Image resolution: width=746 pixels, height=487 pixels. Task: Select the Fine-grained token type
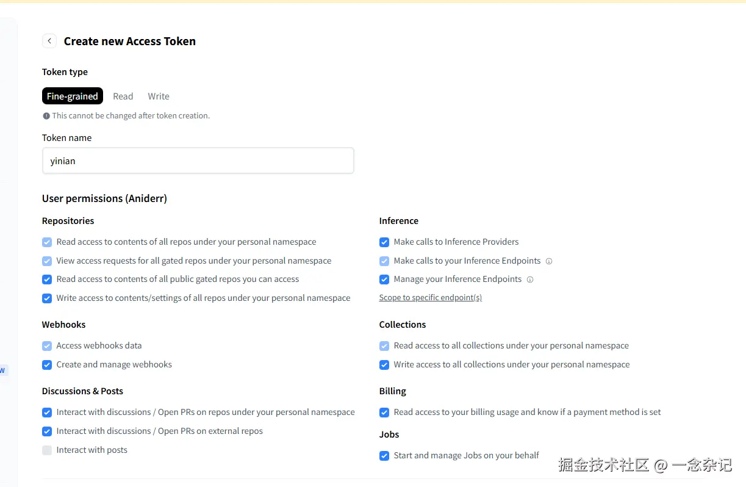73,96
